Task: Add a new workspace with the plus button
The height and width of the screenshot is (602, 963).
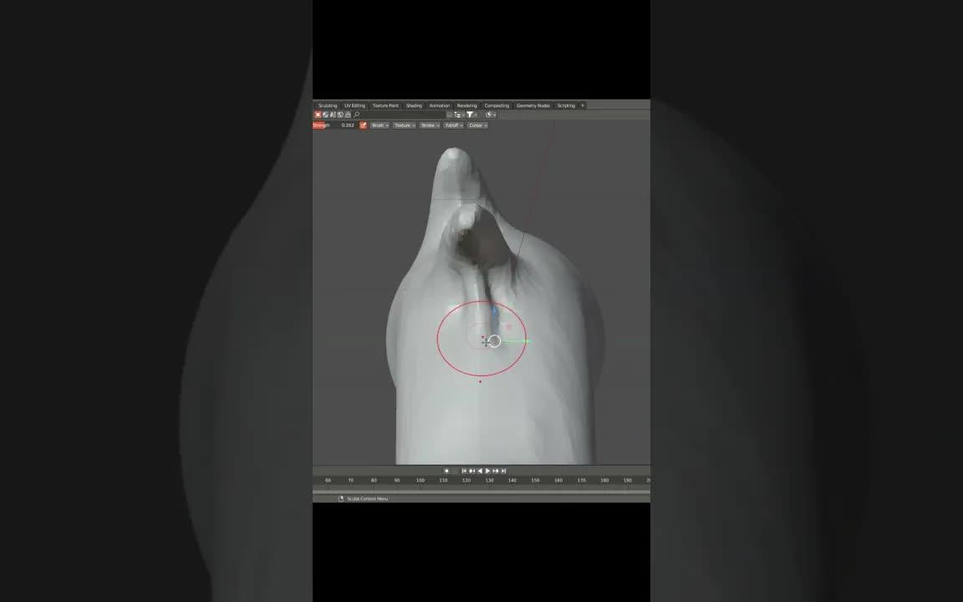Action: click(581, 105)
